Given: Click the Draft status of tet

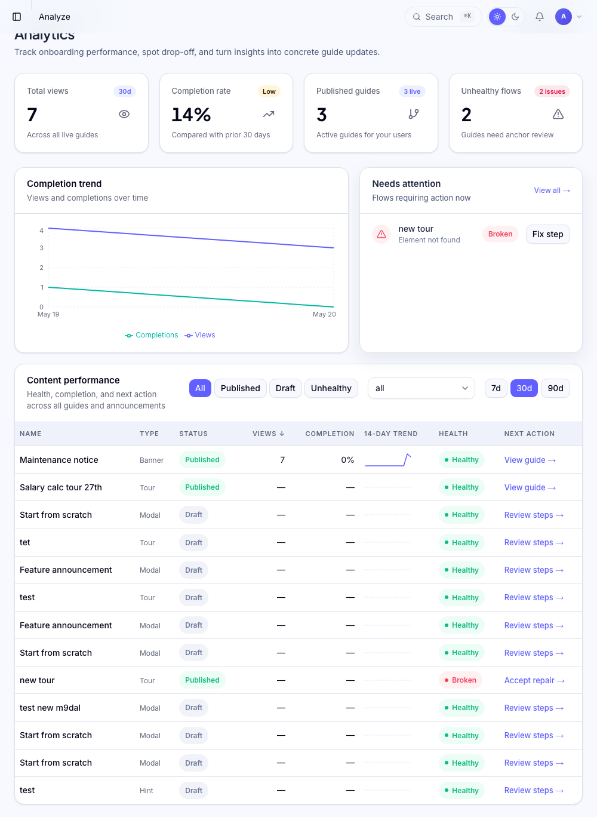Looking at the screenshot, I should [x=193, y=542].
